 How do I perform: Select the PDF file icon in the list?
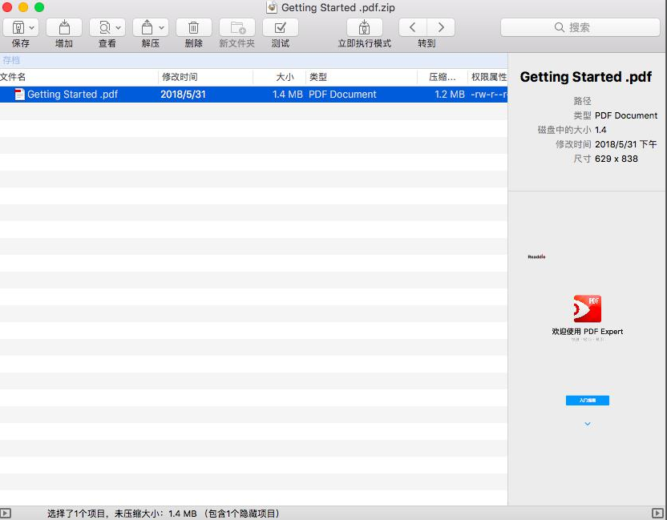20,95
